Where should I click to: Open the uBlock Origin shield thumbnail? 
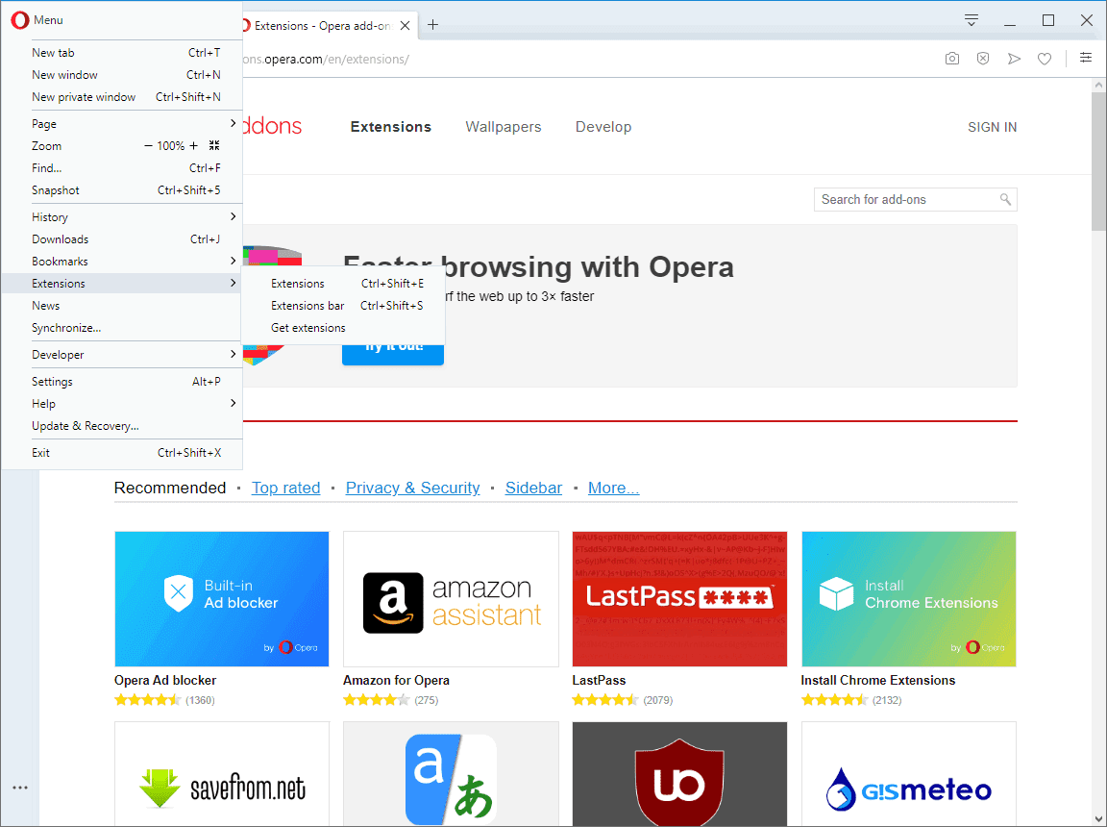coord(680,773)
